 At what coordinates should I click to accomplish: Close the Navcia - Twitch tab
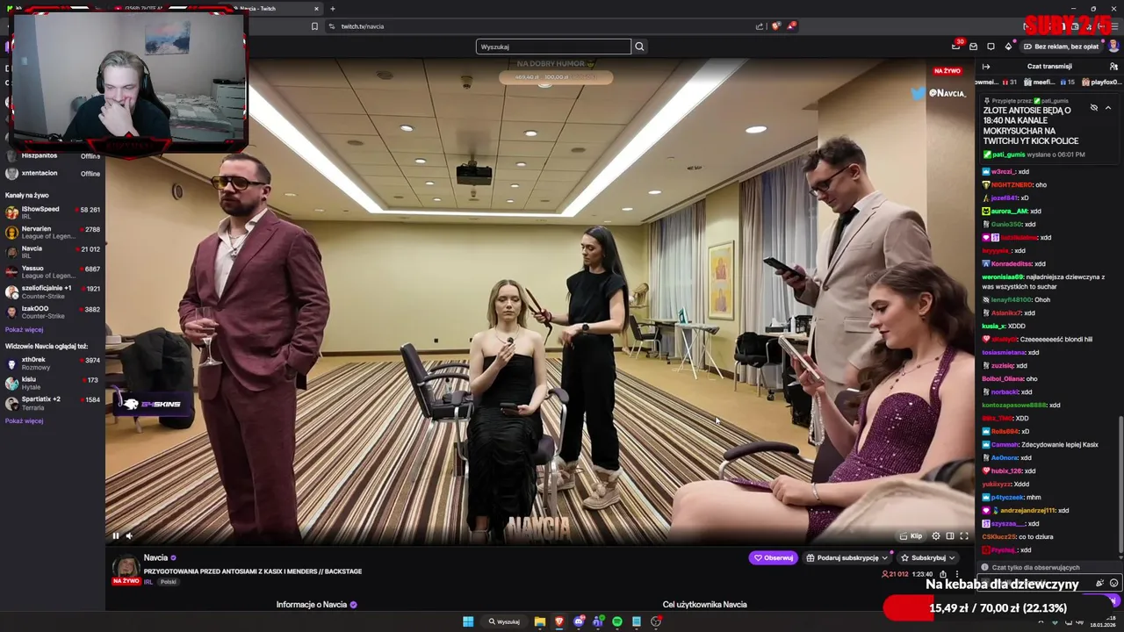pyautogui.click(x=316, y=9)
